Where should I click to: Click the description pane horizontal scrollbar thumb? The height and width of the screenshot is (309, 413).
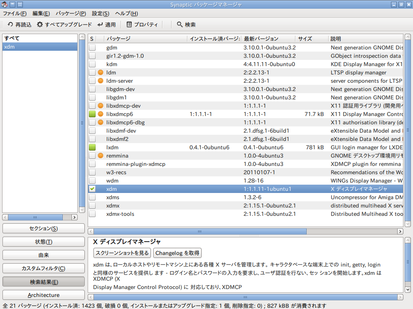245,297
